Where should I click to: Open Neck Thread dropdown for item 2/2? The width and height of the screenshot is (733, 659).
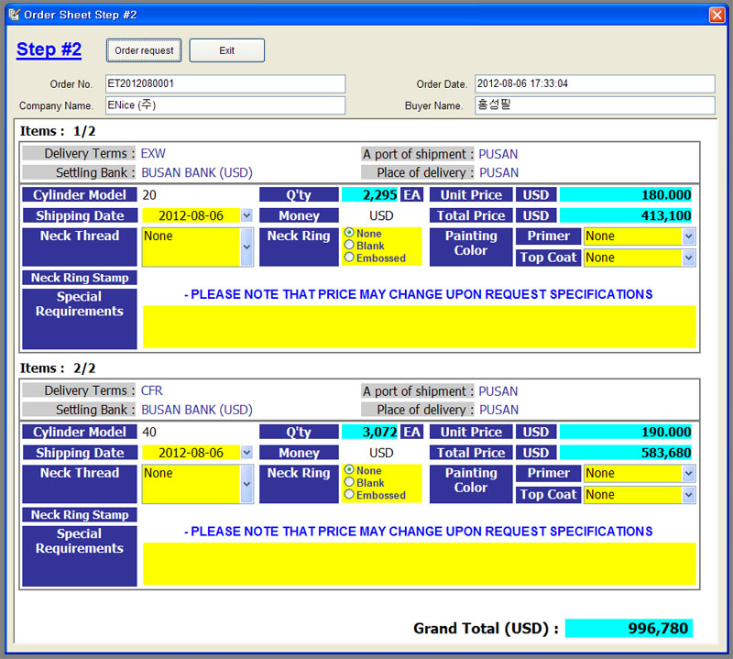(x=246, y=484)
